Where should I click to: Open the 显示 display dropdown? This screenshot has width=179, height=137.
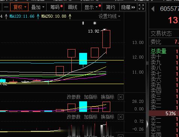pyautogui.click(x=92, y=7)
